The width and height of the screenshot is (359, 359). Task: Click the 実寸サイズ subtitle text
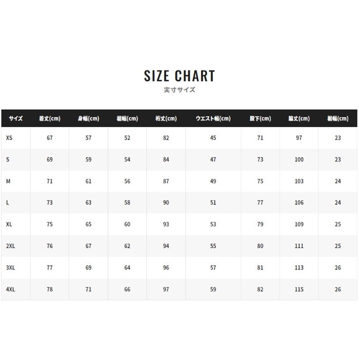tap(180, 90)
